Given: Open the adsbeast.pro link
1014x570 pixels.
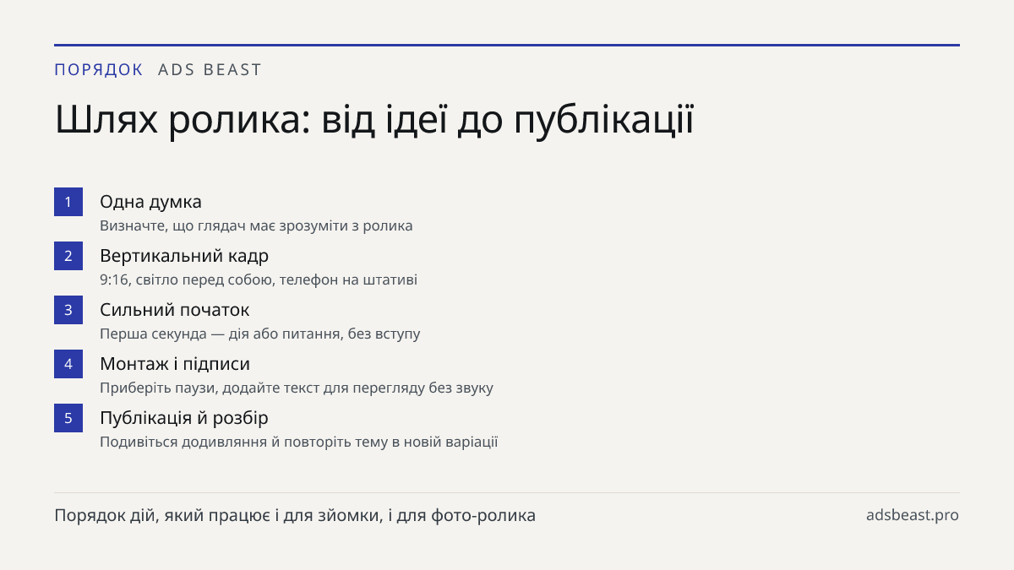Looking at the screenshot, I should [x=913, y=515].
